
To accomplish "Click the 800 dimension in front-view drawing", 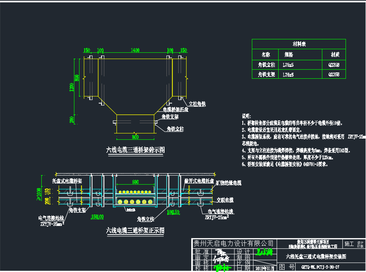I will pos(135,182).
